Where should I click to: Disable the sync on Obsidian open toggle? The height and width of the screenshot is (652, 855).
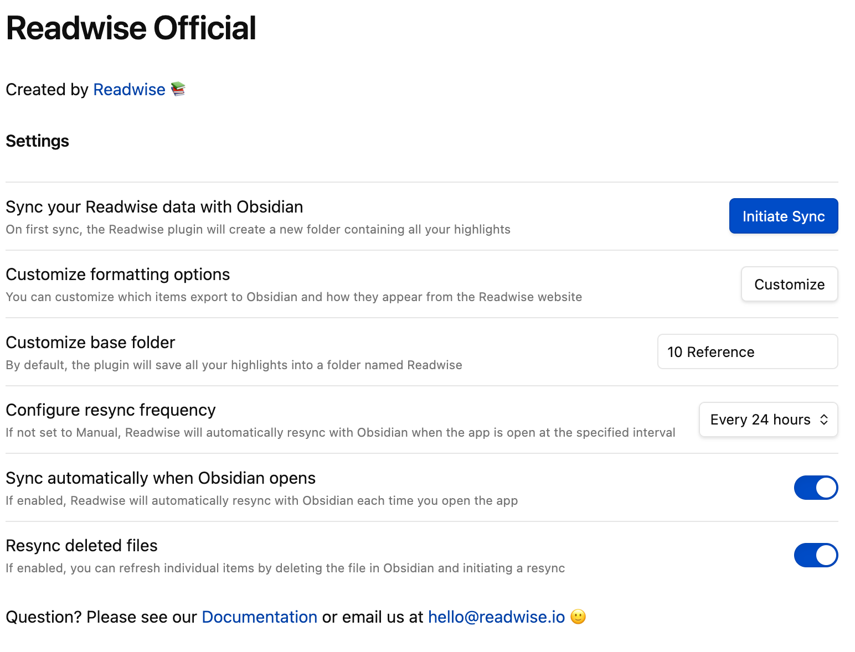tap(816, 488)
